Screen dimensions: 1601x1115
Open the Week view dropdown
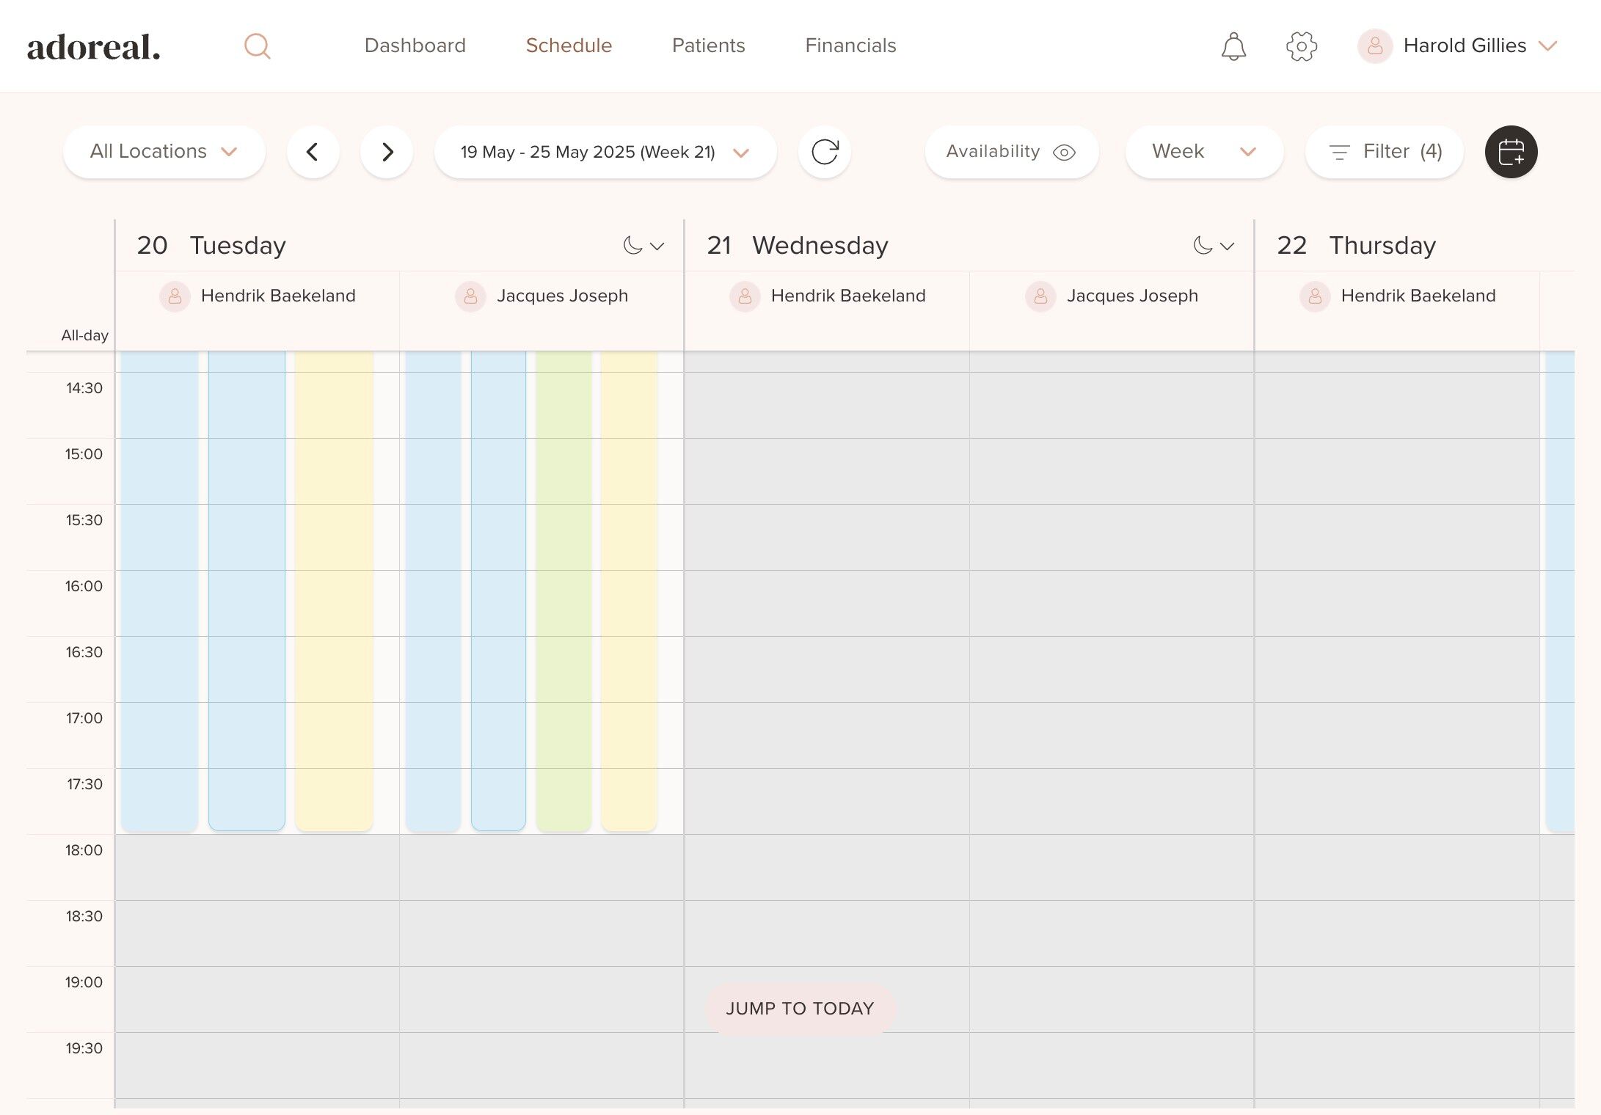pyautogui.click(x=1203, y=152)
